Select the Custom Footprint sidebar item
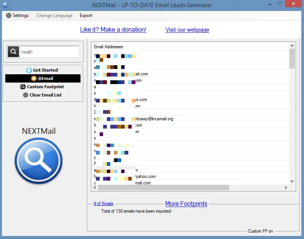This screenshot has width=304, height=239. point(43,87)
